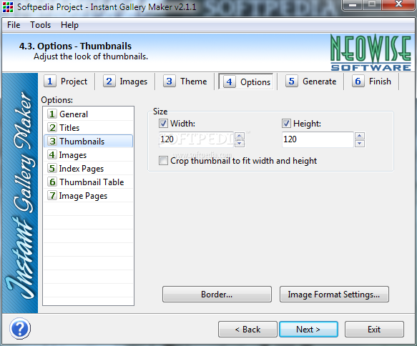Switch to step 1 Project tab
The image size is (417, 346).
(x=66, y=81)
